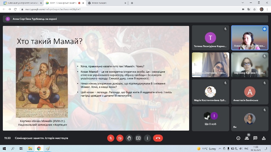Switch keyboard language РУС indicator
This screenshot has height=152, width=271.
click(x=246, y=149)
